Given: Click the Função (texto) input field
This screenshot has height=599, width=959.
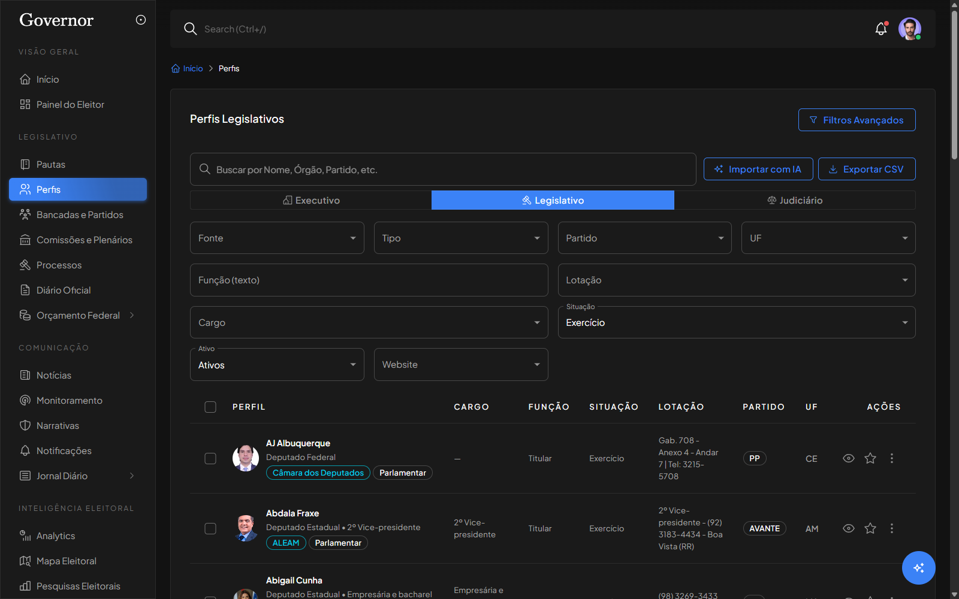Looking at the screenshot, I should click(x=369, y=280).
